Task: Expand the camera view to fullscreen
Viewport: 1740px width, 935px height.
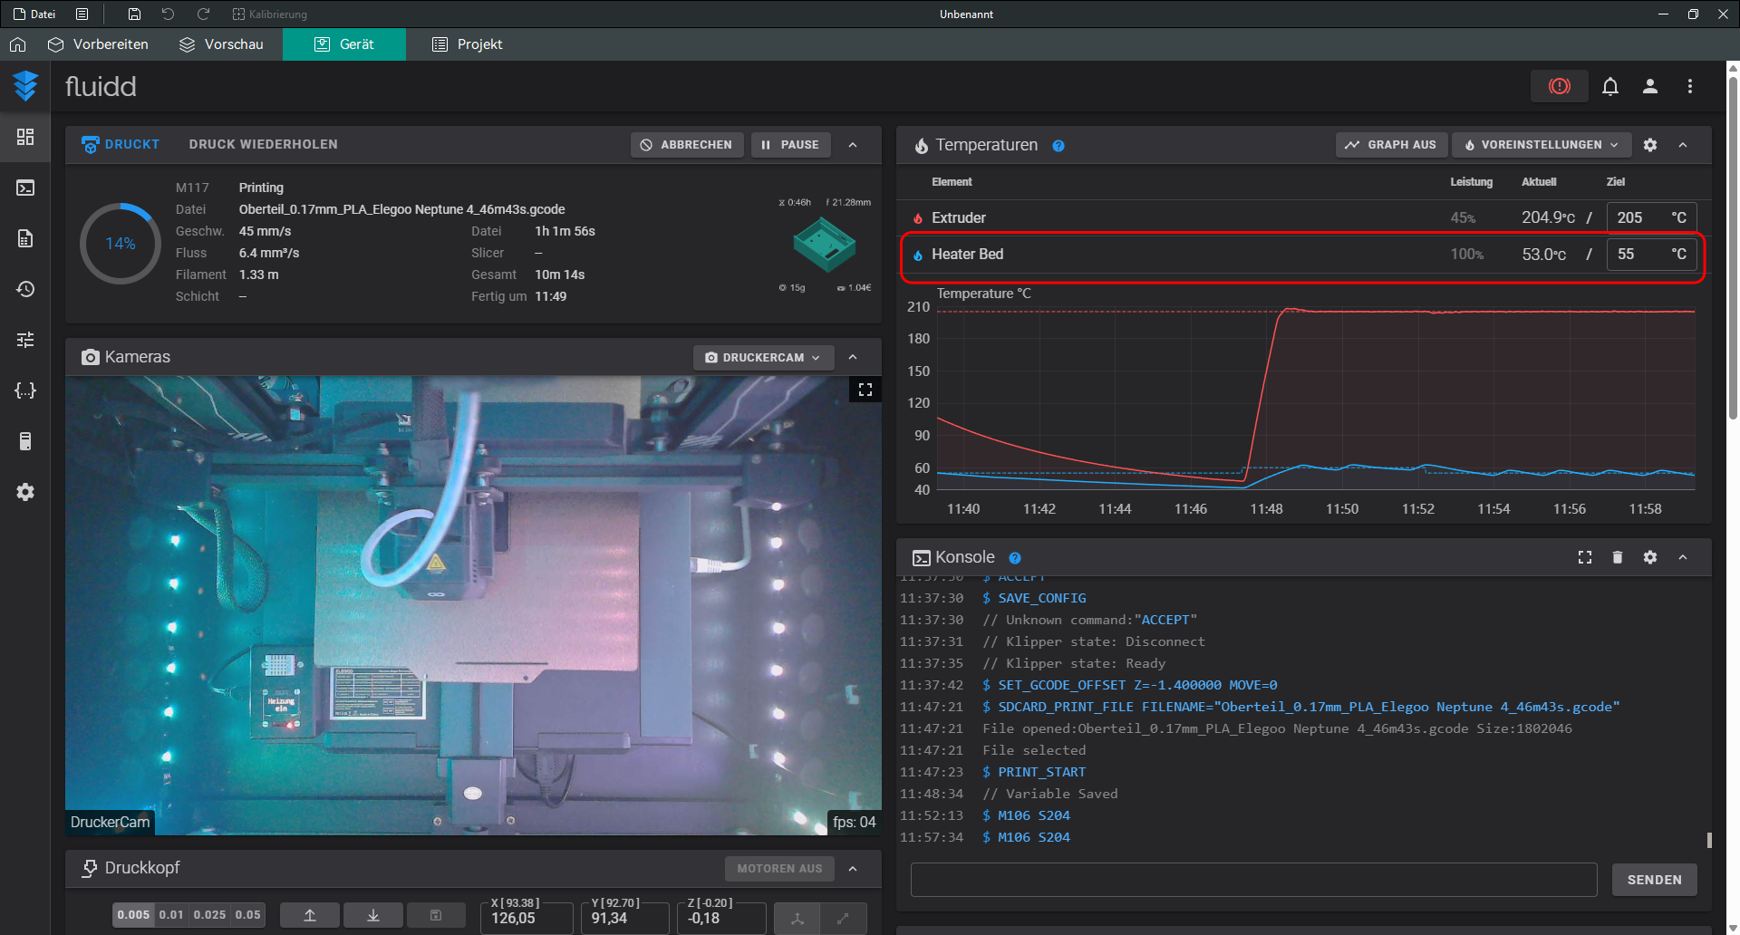Action: click(x=865, y=390)
